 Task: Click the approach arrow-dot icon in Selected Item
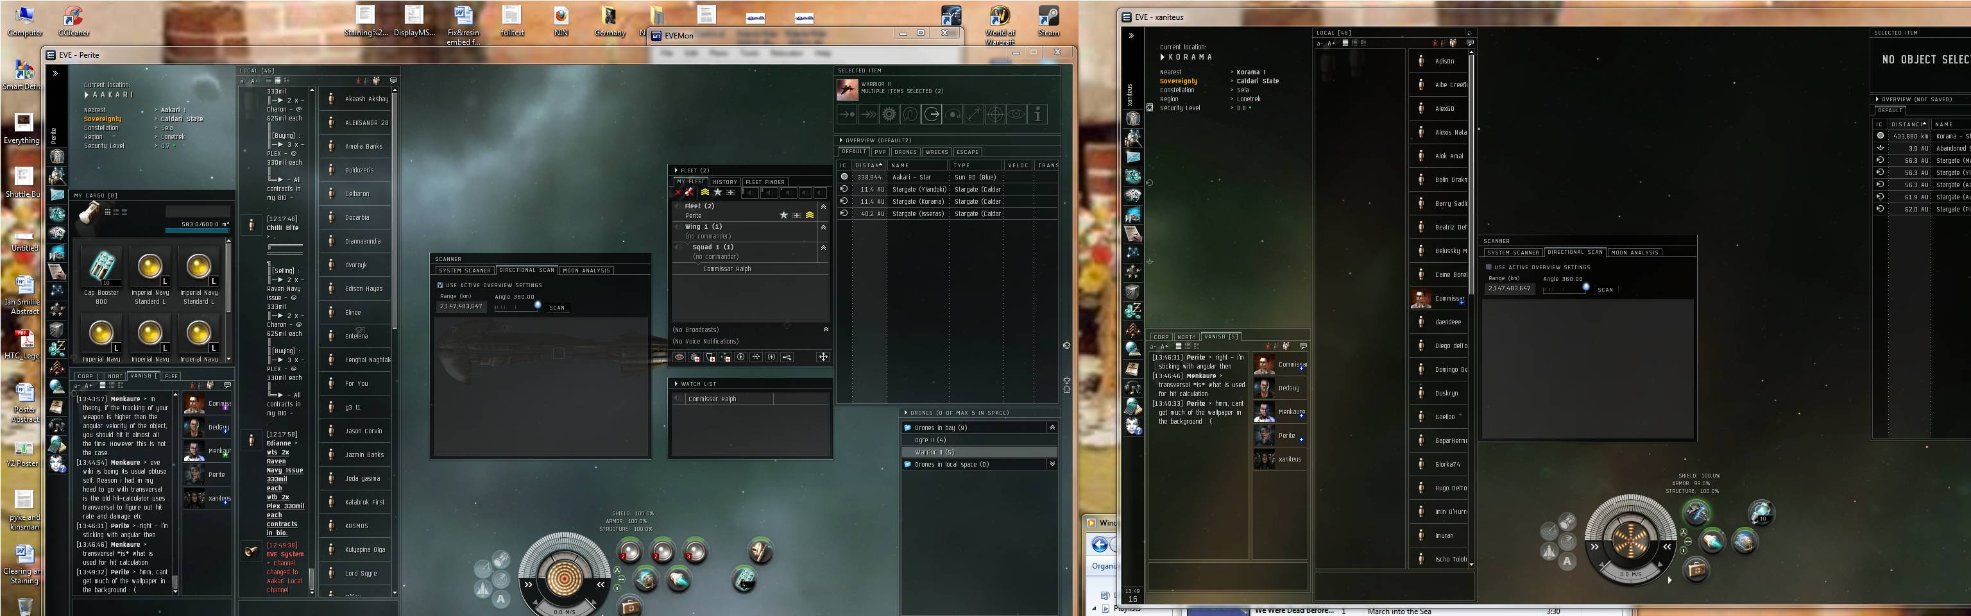(847, 115)
